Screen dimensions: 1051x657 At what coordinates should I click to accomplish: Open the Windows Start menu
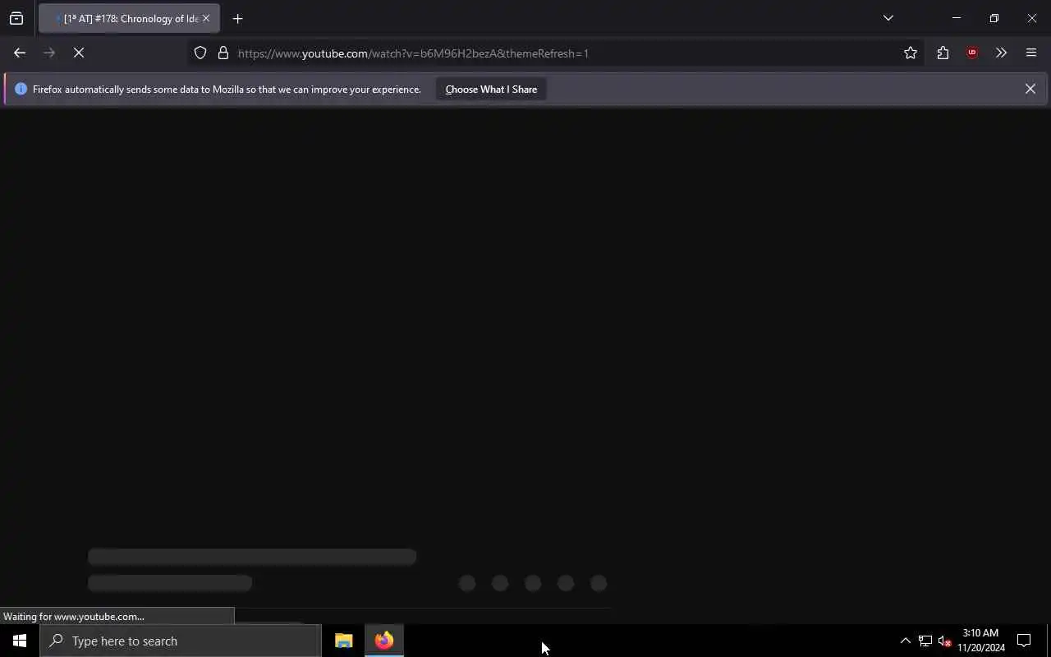(x=20, y=641)
